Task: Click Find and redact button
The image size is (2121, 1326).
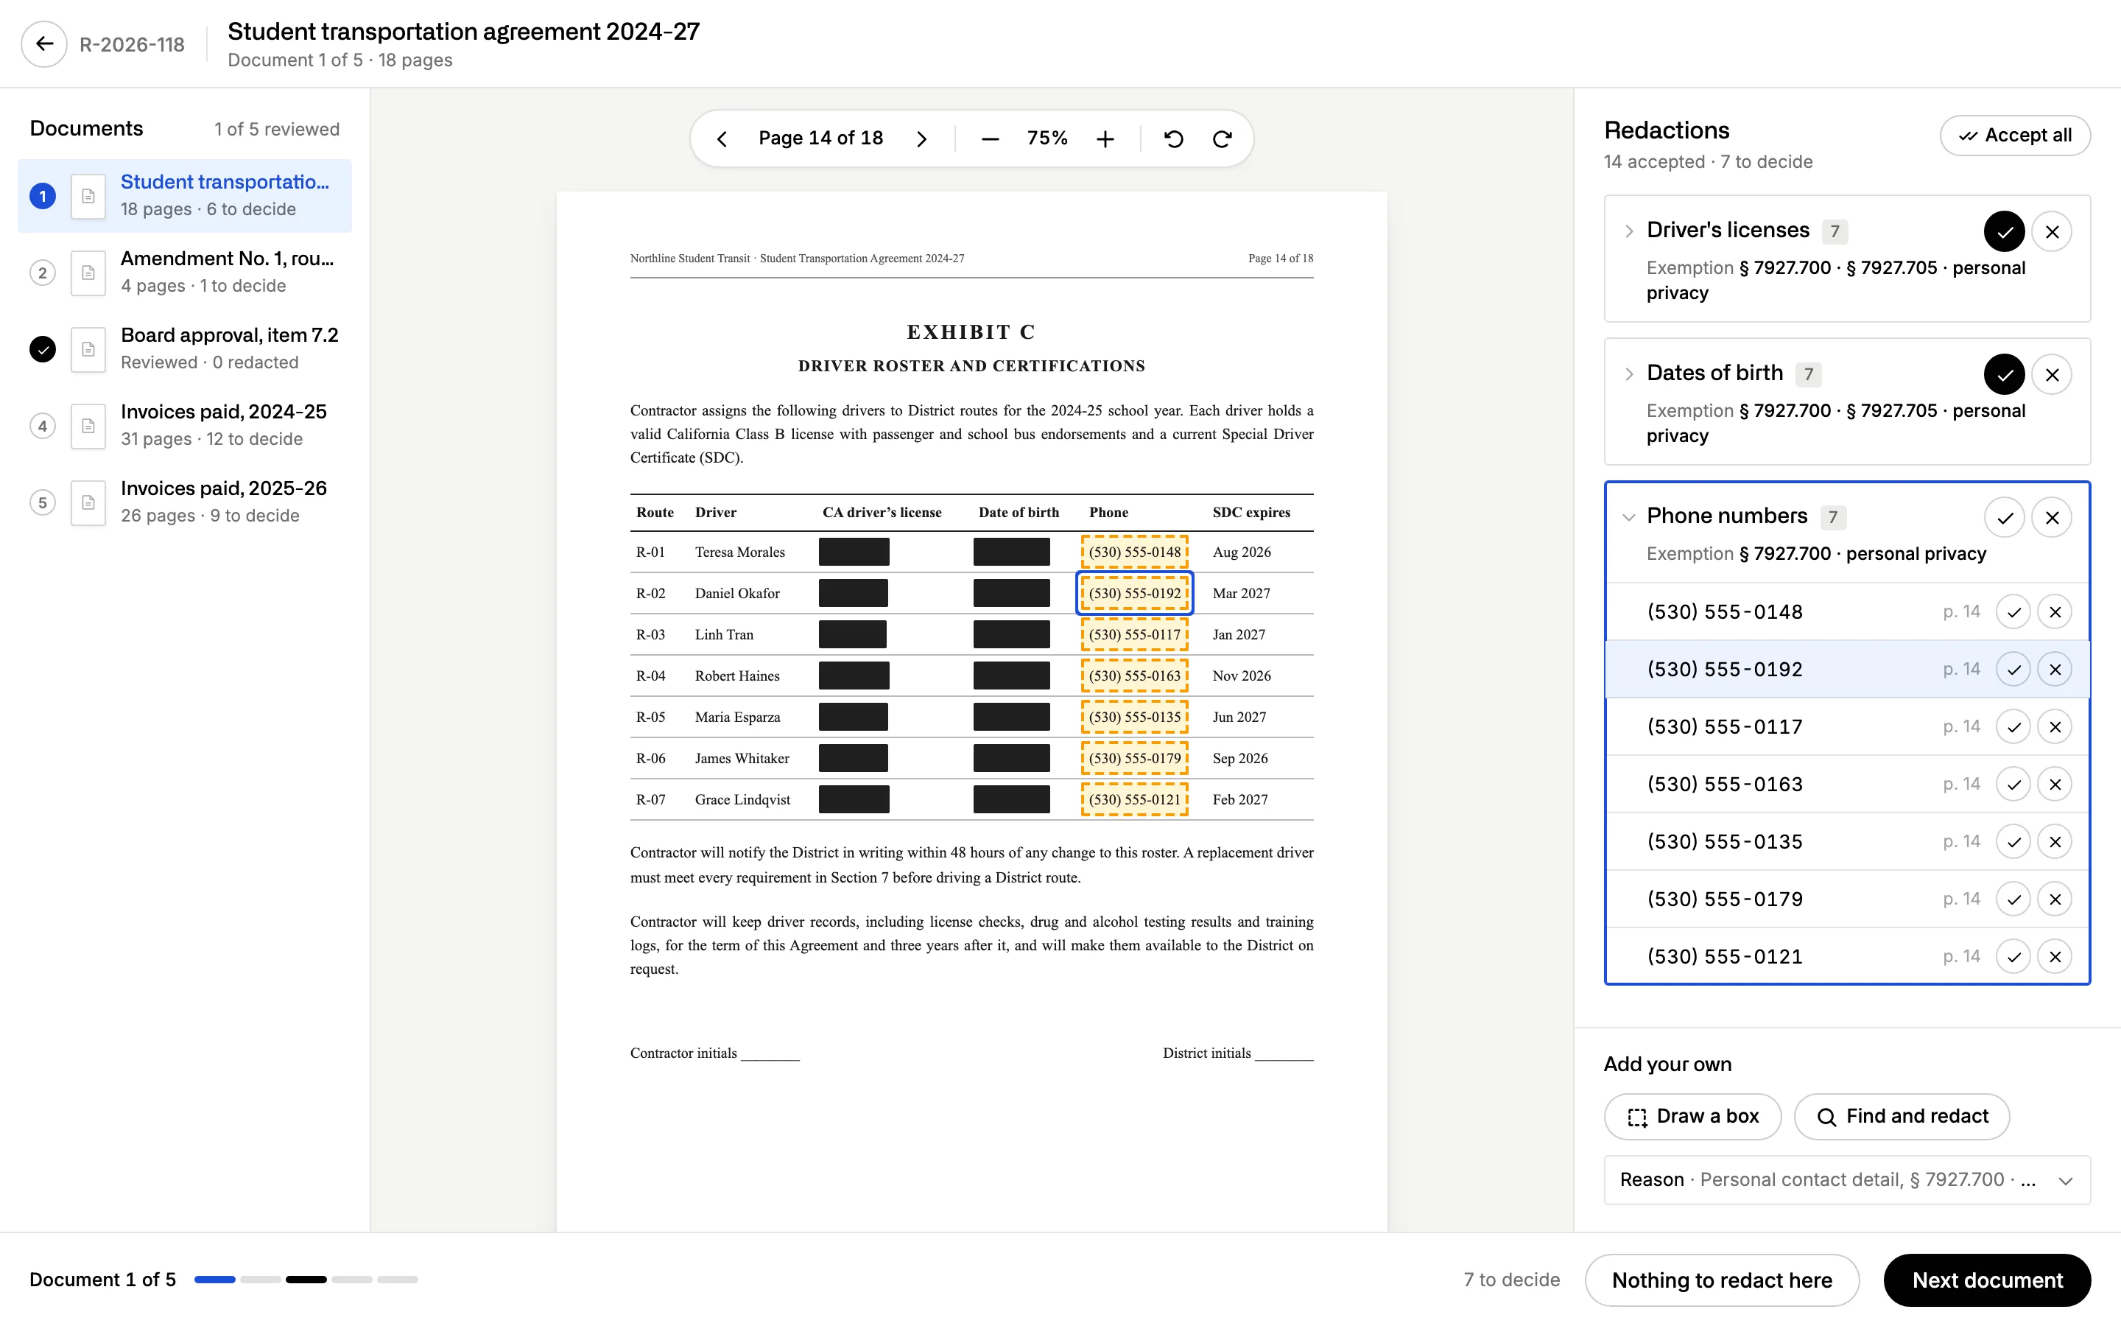Action: click(1901, 1116)
